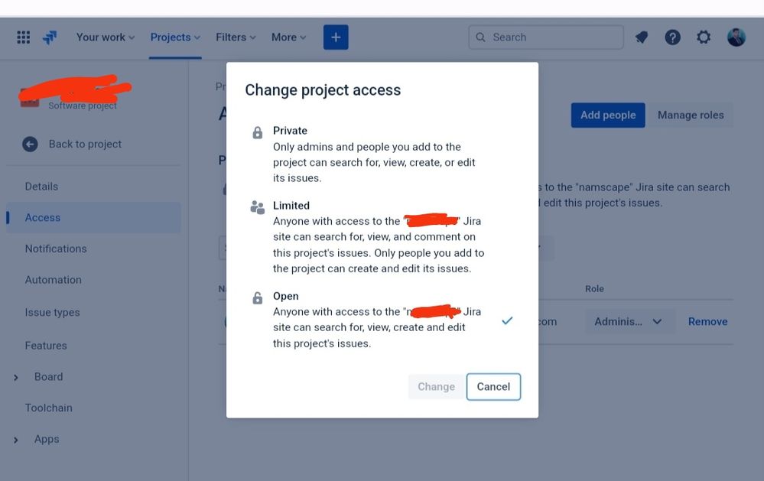Click the Manage roles button
The height and width of the screenshot is (481, 764).
click(691, 115)
